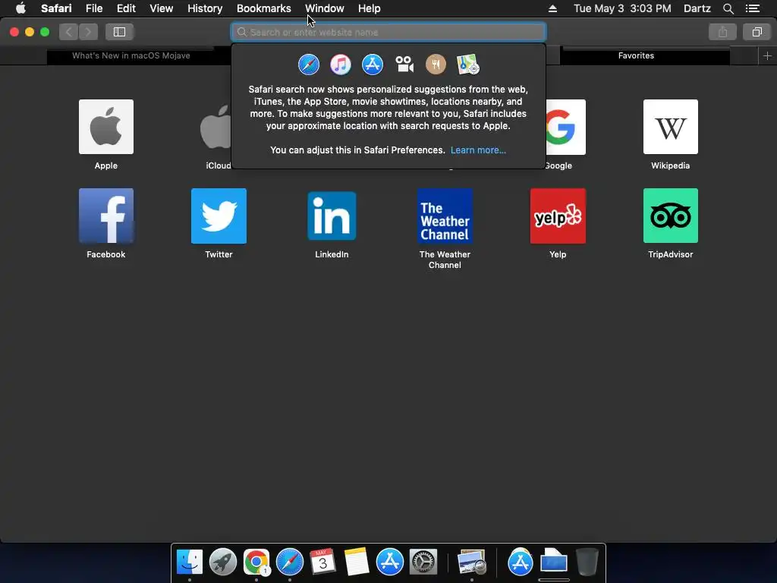Image resolution: width=777 pixels, height=583 pixels.
Task: Open System Preferences from the Dock
Action: click(x=423, y=563)
